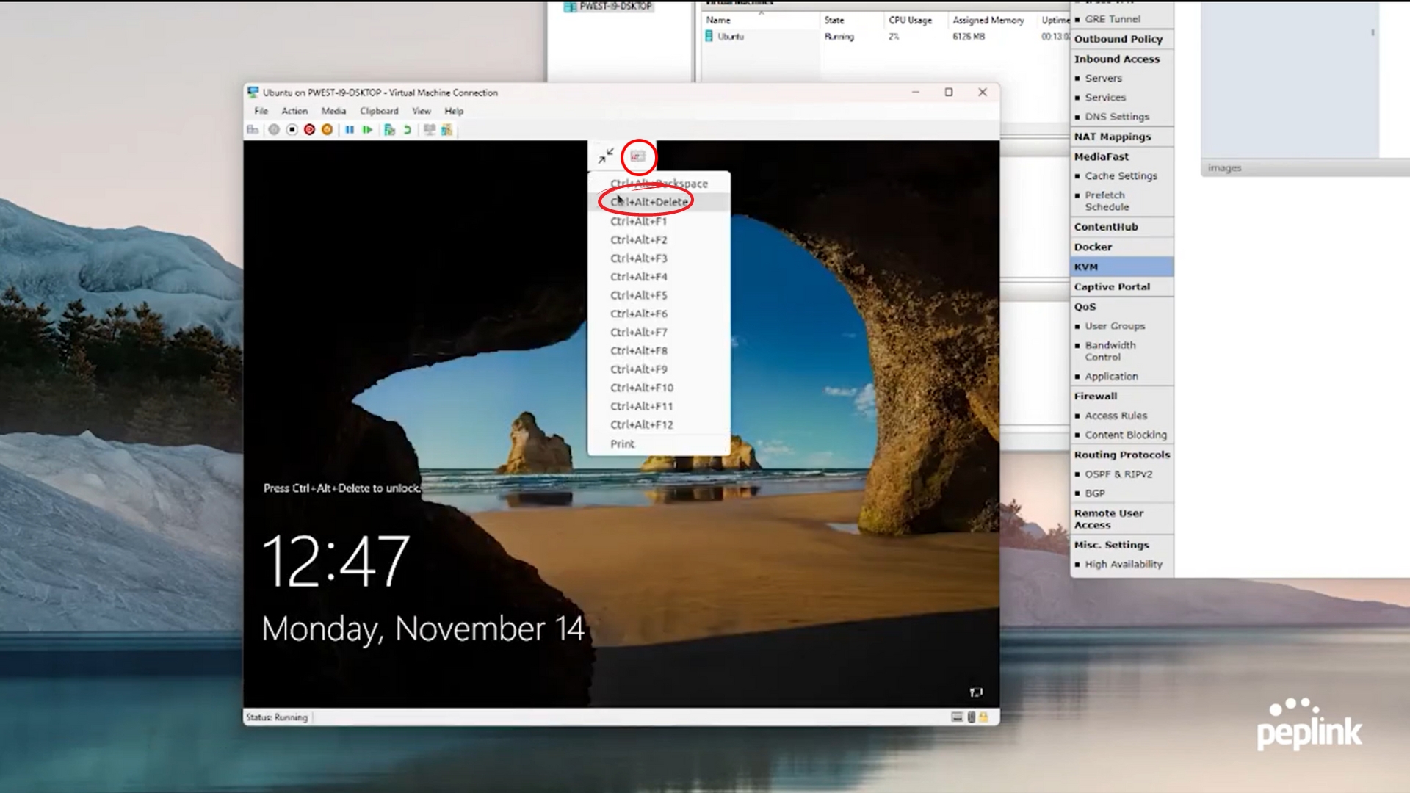This screenshot has height=793, width=1410.
Task: Select Ctrl+Alt+F2 from the shortcut menu
Action: point(638,239)
